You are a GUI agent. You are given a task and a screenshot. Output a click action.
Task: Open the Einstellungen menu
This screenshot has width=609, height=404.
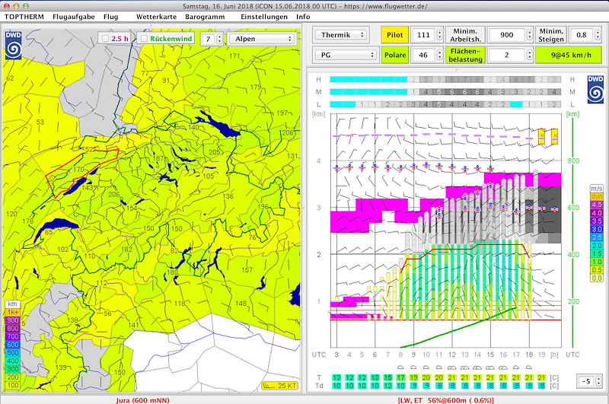[x=264, y=17]
